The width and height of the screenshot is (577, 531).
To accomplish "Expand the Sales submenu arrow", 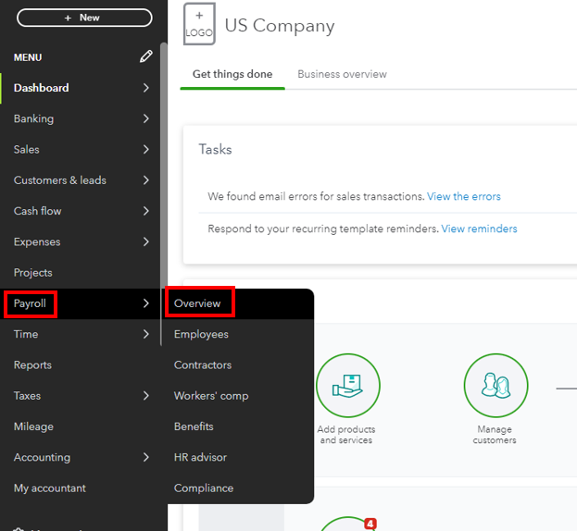I will [146, 149].
